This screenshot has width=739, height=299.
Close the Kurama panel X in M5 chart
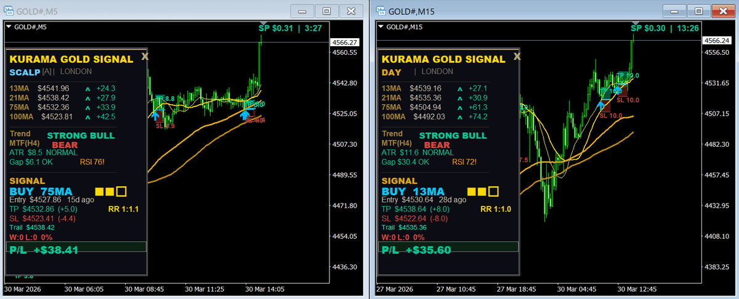(145, 56)
